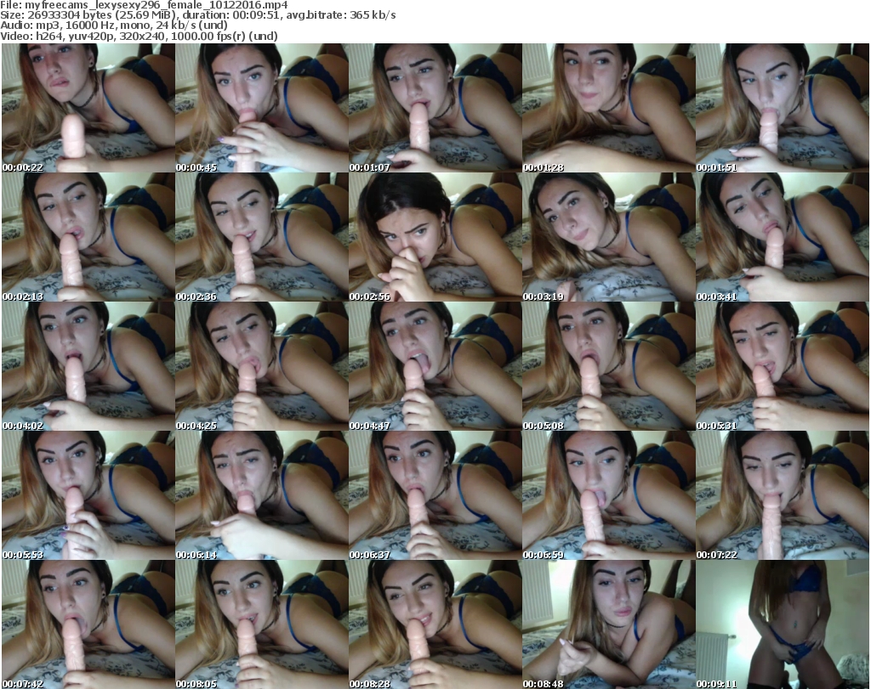Select the frame timestamped 00:04:02
This screenshot has height=689, width=871.
coord(88,366)
